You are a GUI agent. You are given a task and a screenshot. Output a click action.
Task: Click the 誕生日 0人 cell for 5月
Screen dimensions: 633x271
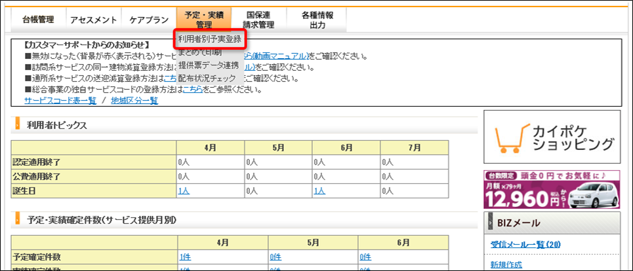pyautogui.click(x=278, y=191)
